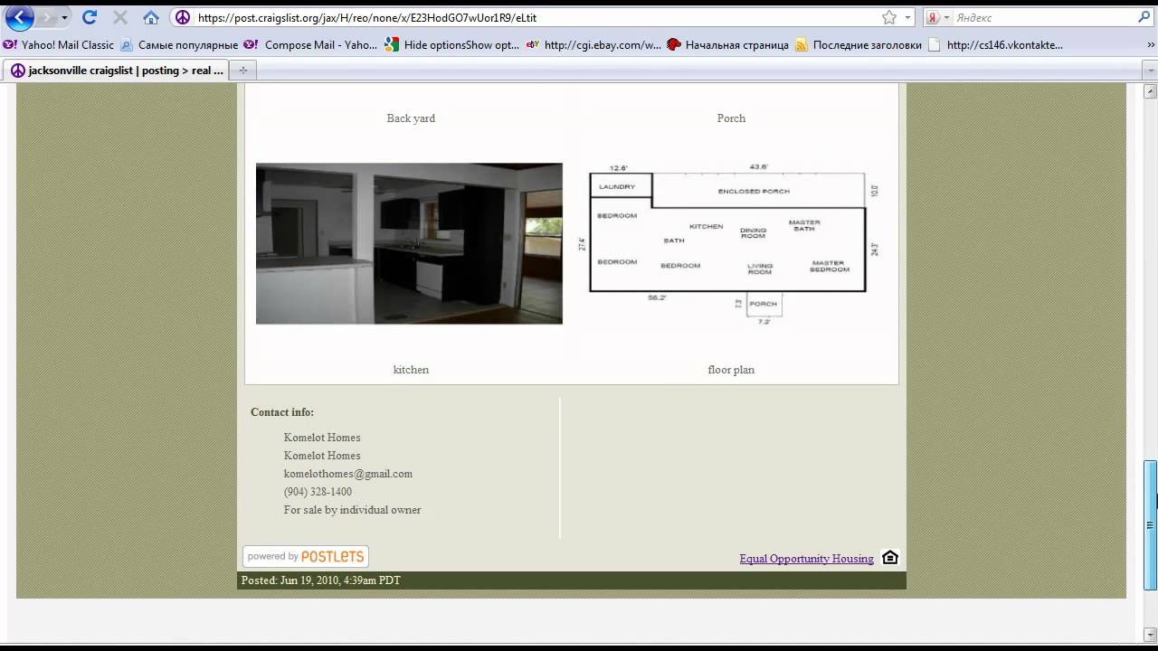Click the 'floor plan' caption text
This screenshot has width=1158, height=651.
pos(731,370)
